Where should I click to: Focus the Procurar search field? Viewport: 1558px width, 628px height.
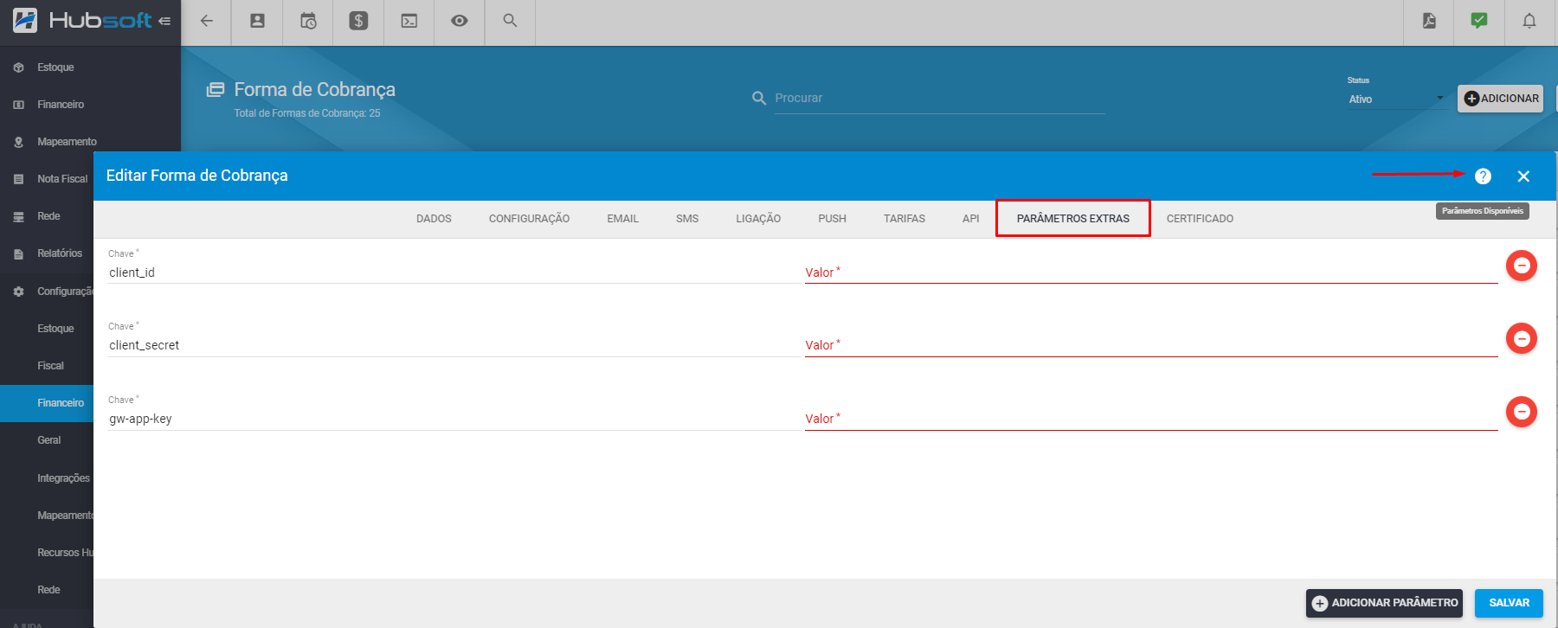939,99
